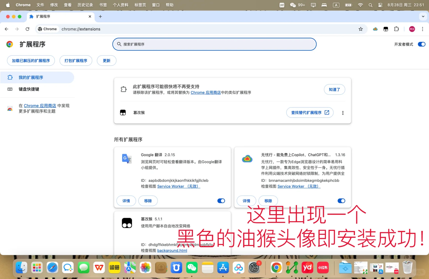Open WeChat from the Dock
Screen dimensions: 429x279
tap(192, 268)
